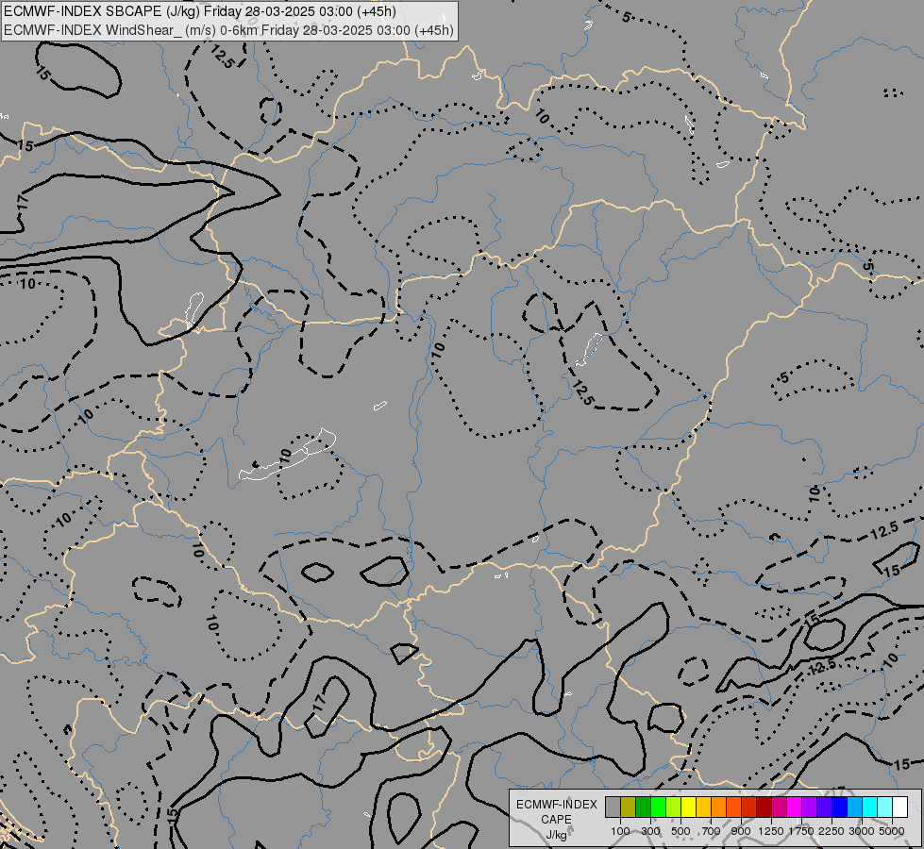Click the amber swatch left of 700 tick
924x849 pixels.
pyautogui.click(x=703, y=807)
